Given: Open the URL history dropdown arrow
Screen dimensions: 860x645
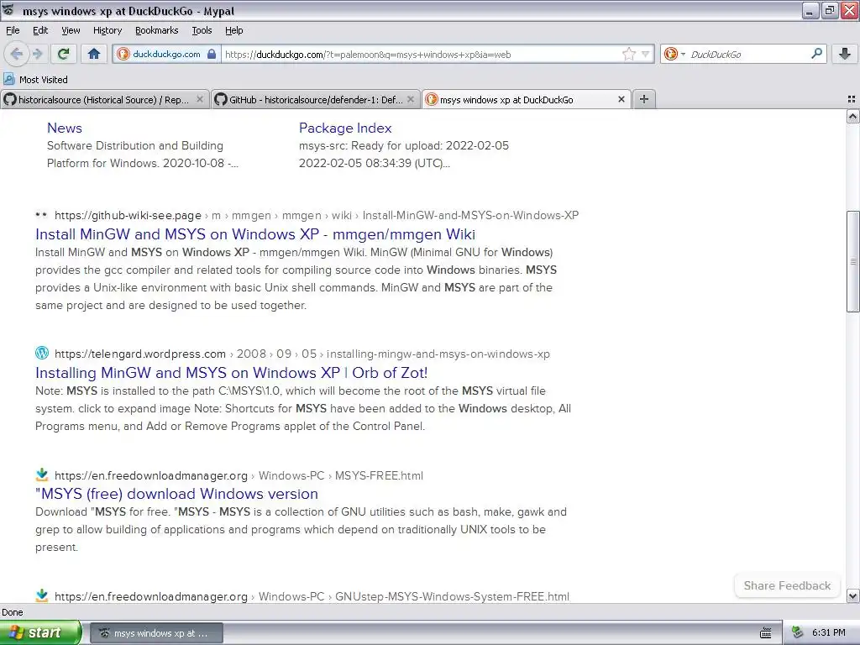Looking at the screenshot, I should tap(646, 54).
